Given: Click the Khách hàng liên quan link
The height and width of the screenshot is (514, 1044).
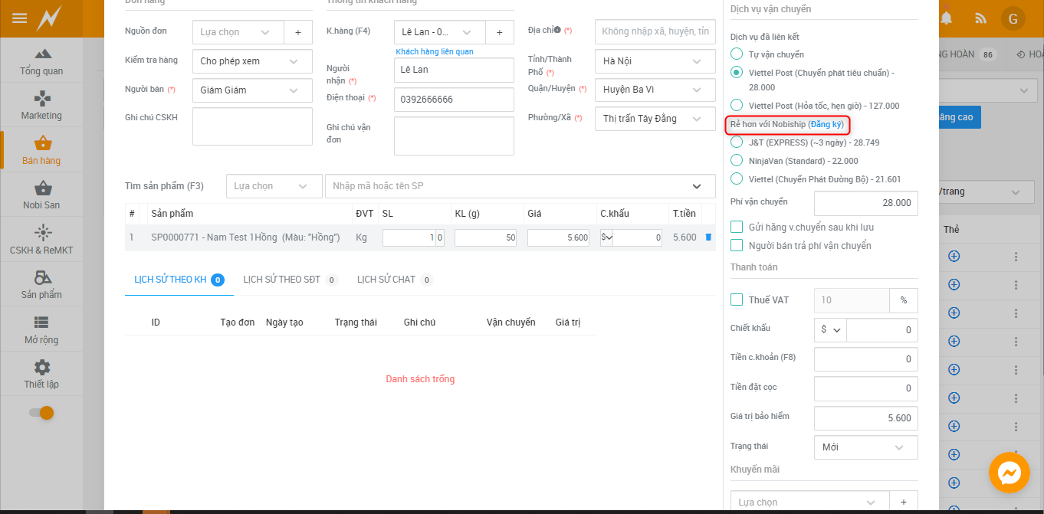Looking at the screenshot, I should (x=434, y=51).
